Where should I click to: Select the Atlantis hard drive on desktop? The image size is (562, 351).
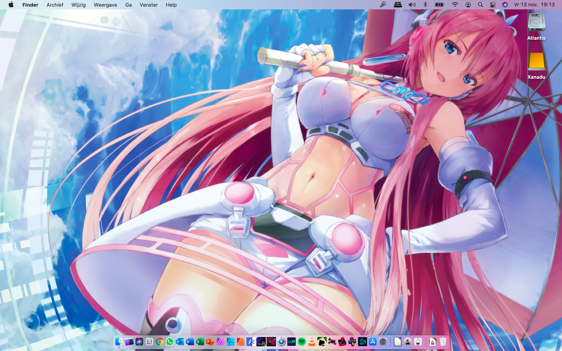536,27
